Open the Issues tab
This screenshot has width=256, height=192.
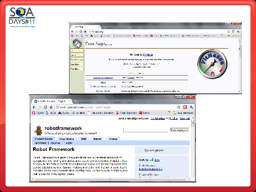click(97, 139)
